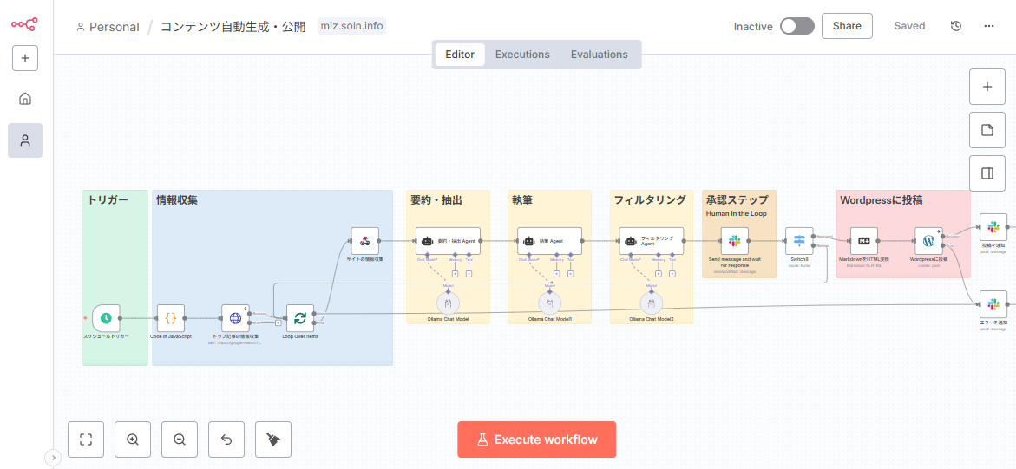
Task: Add a sticky note to canvas
Action: click(987, 130)
